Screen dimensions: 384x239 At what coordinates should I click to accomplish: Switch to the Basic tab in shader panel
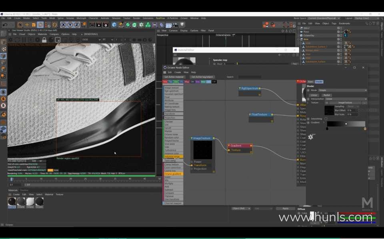coord(310,81)
